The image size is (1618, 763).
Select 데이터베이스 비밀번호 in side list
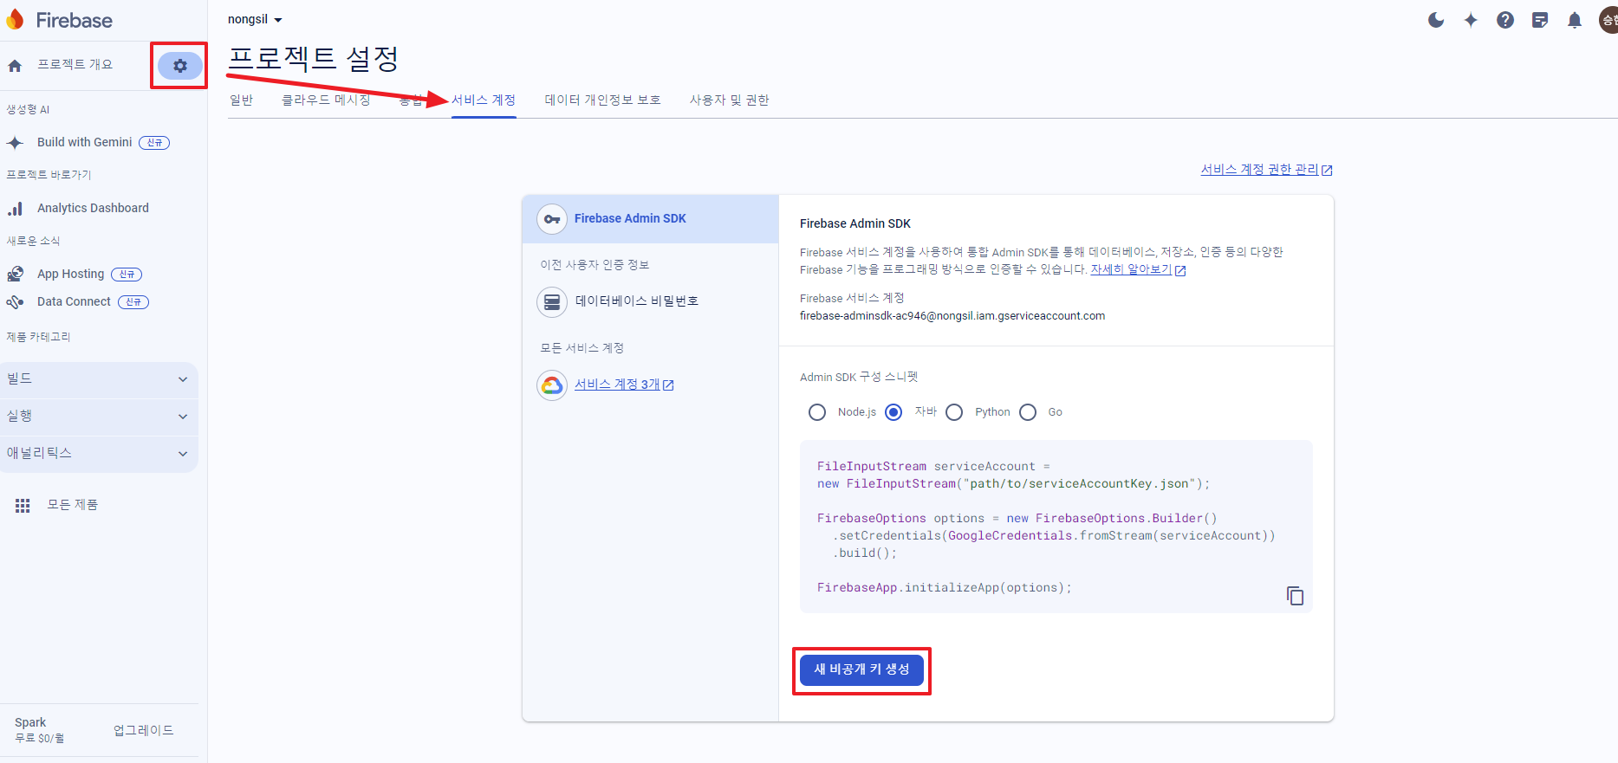(650, 302)
